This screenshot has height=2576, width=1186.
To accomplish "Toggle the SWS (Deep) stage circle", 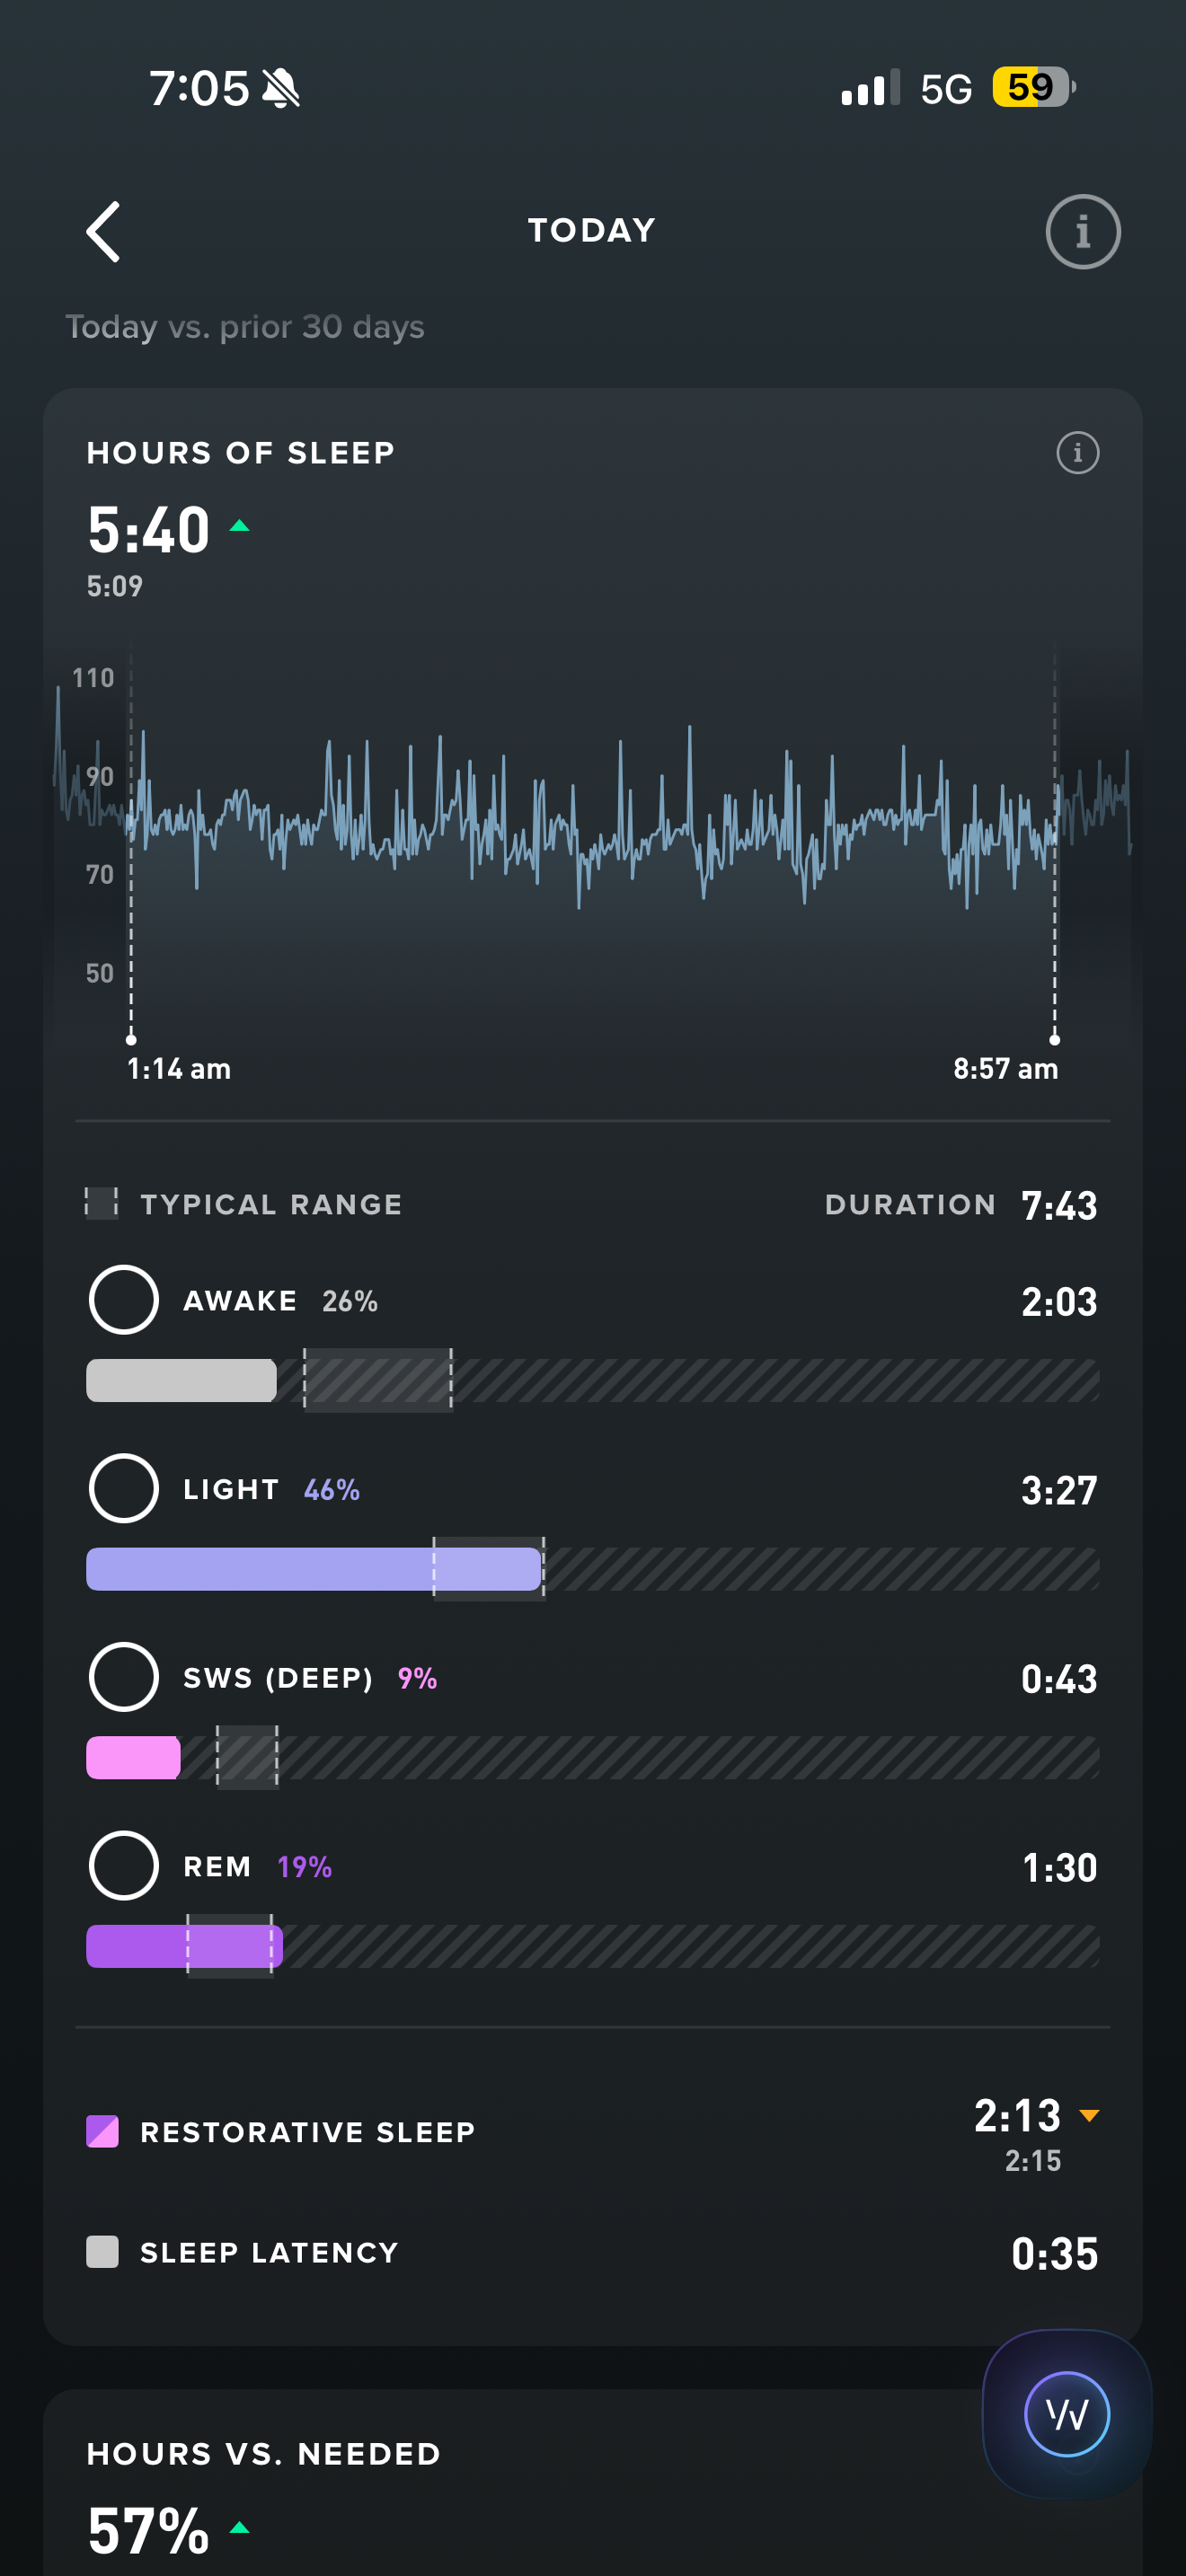I will point(124,1677).
